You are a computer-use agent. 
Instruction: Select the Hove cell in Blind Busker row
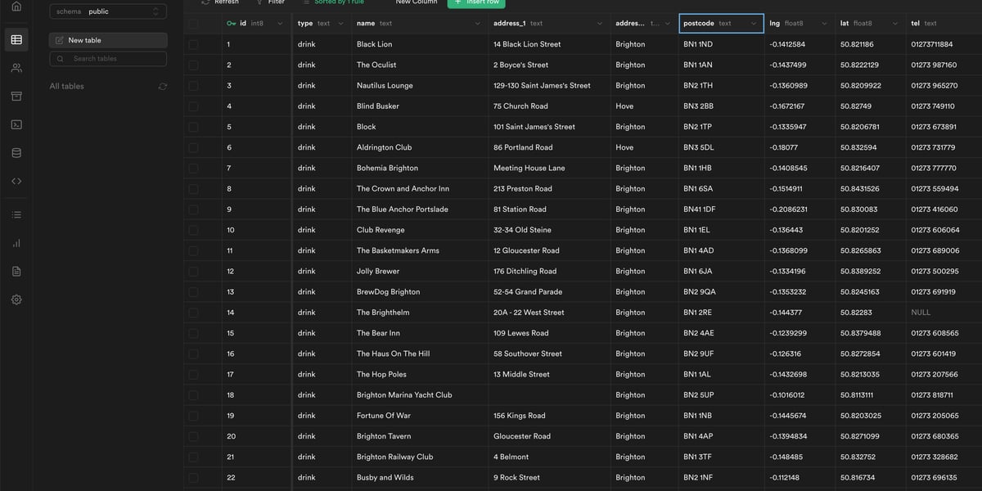click(x=645, y=106)
